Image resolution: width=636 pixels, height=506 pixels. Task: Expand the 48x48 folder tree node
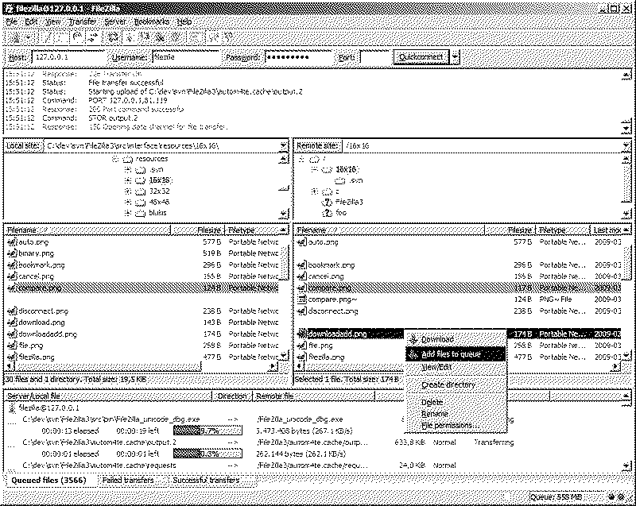tap(127, 202)
